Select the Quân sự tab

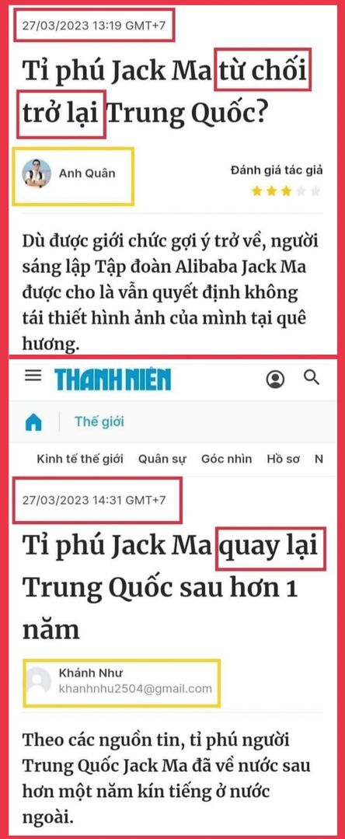pyautogui.click(x=162, y=459)
